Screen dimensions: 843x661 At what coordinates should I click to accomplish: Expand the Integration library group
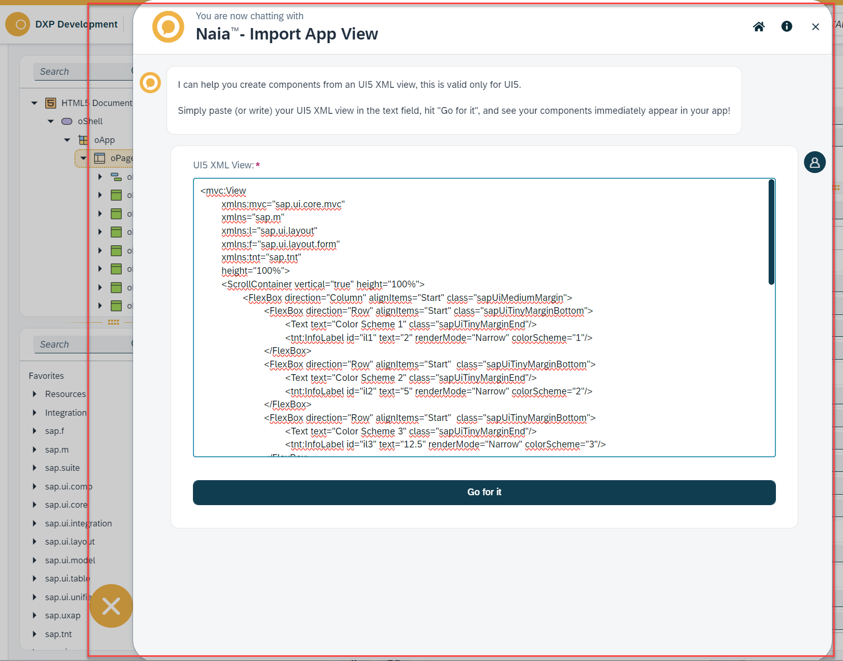click(34, 413)
